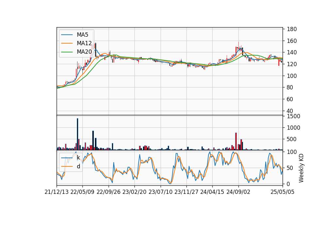
Task: Click the orange d legend line sample
Action: [67, 166]
